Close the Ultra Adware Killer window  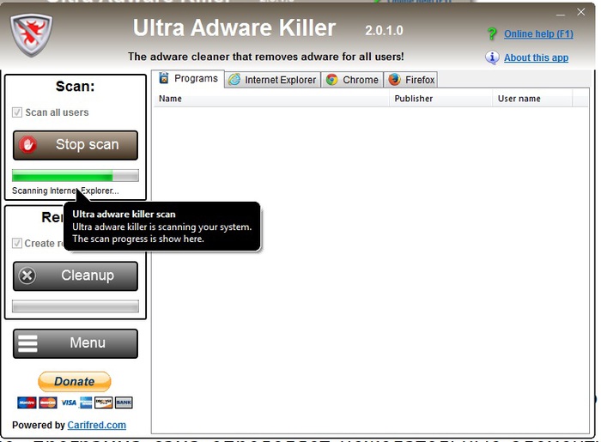(581, 12)
